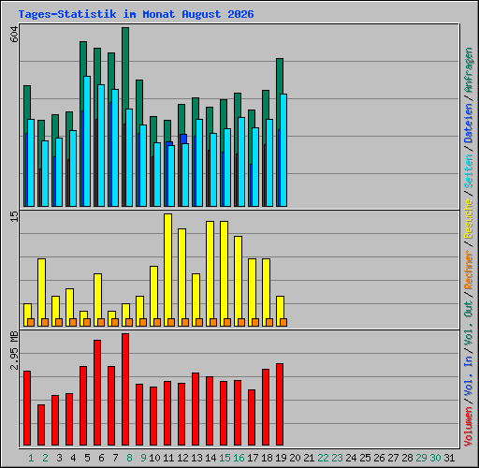
Task: Click the cyan Seiten bar for day 19
Action: [x=283, y=150]
